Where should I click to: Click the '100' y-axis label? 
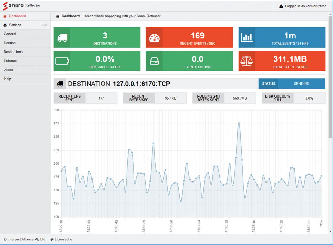click(x=56, y=217)
